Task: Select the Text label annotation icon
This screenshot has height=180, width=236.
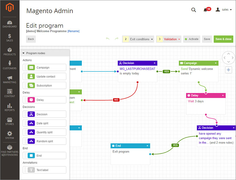Action: coord(31,170)
